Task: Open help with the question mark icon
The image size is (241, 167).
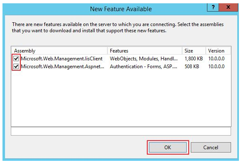Action: [x=213, y=7]
